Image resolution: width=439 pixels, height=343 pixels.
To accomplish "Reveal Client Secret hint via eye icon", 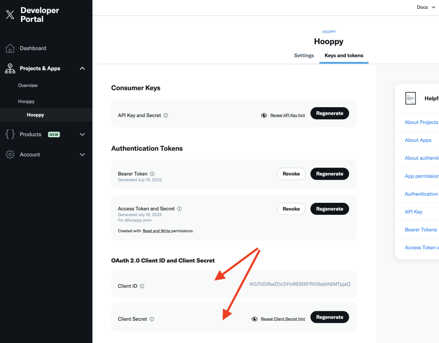I will click(255, 319).
